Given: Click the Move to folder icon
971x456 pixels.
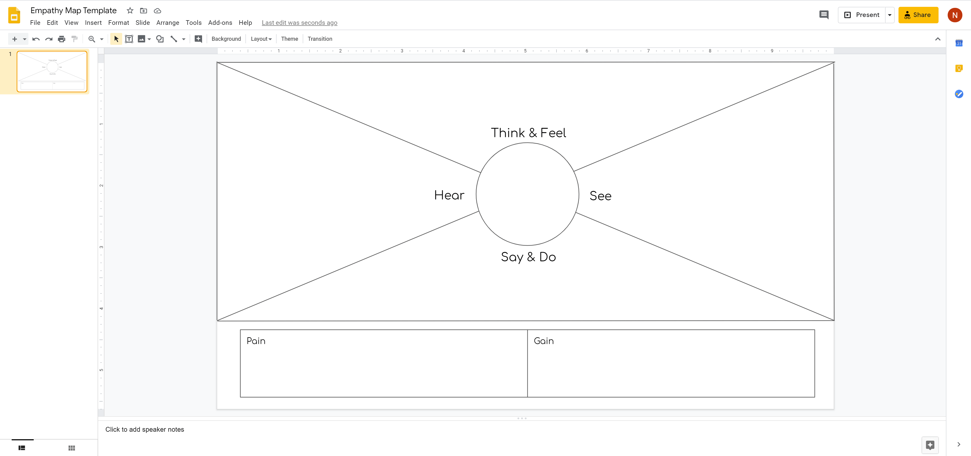Looking at the screenshot, I should pyautogui.click(x=143, y=11).
